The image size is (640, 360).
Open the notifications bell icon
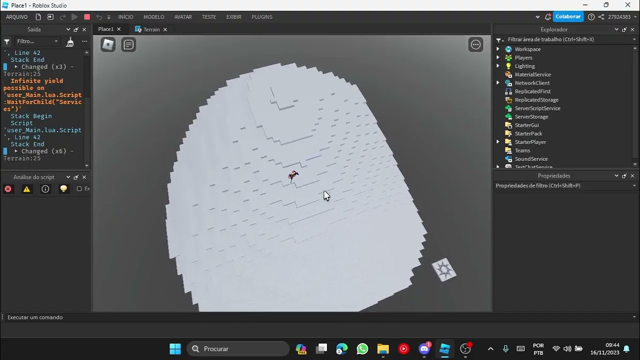click(x=626, y=349)
